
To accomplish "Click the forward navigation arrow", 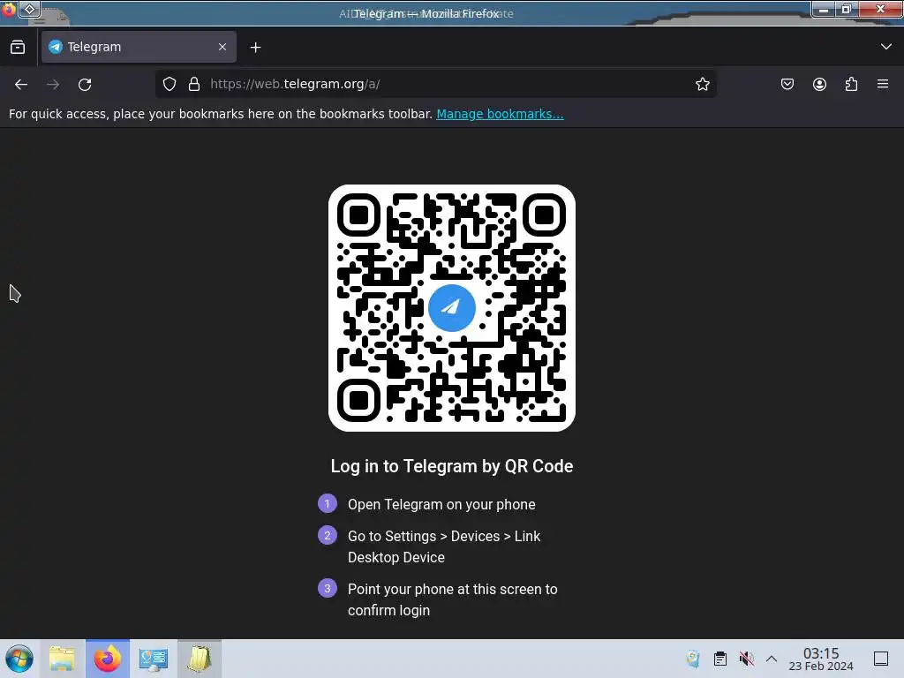I will (x=53, y=84).
